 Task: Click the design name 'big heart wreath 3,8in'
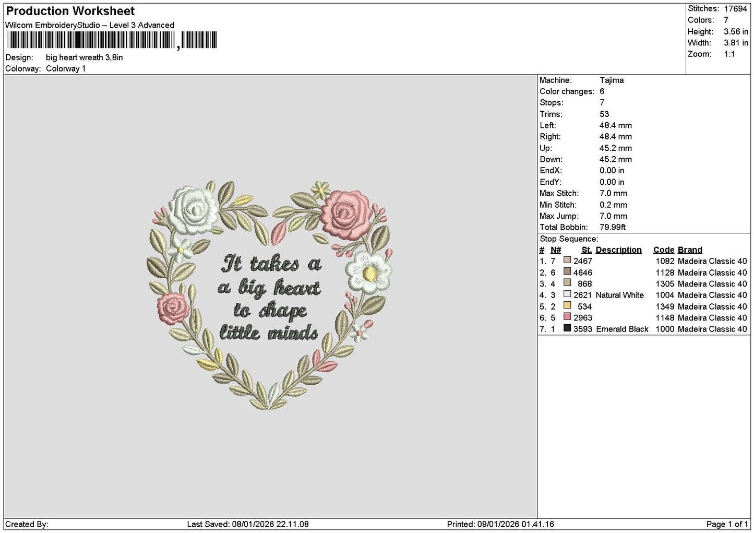point(85,57)
